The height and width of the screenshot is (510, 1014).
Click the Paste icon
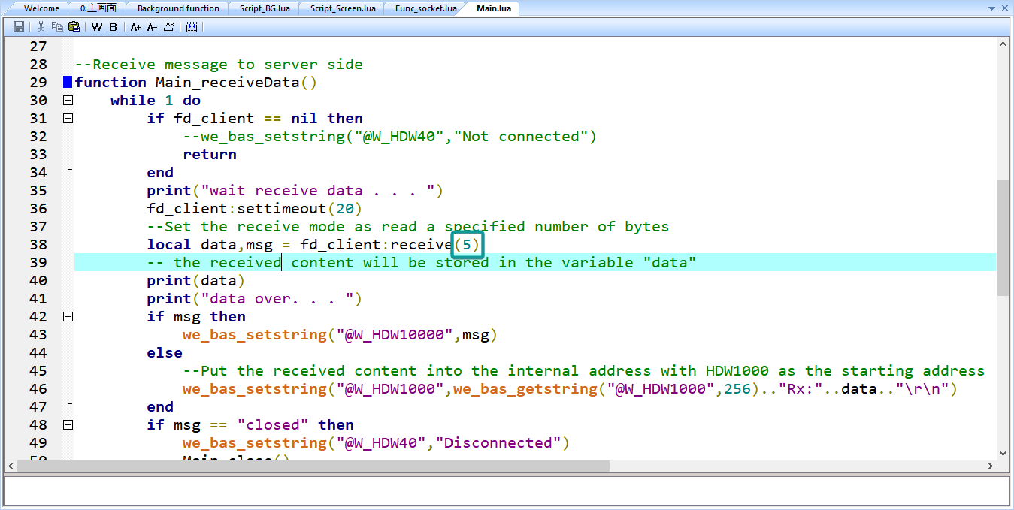[74, 26]
